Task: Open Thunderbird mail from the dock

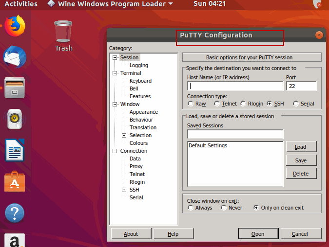Action: [15, 57]
